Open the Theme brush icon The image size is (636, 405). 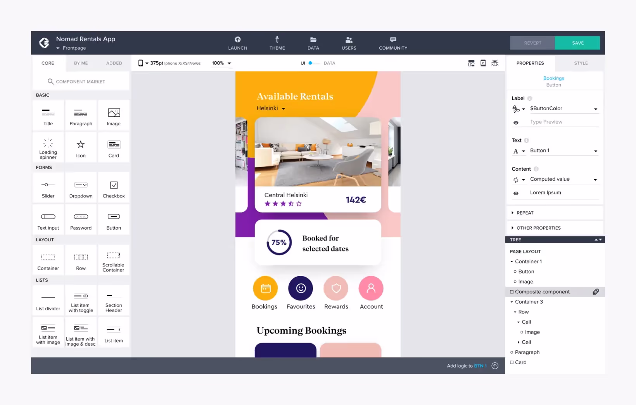pyautogui.click(x=277, y=40)
